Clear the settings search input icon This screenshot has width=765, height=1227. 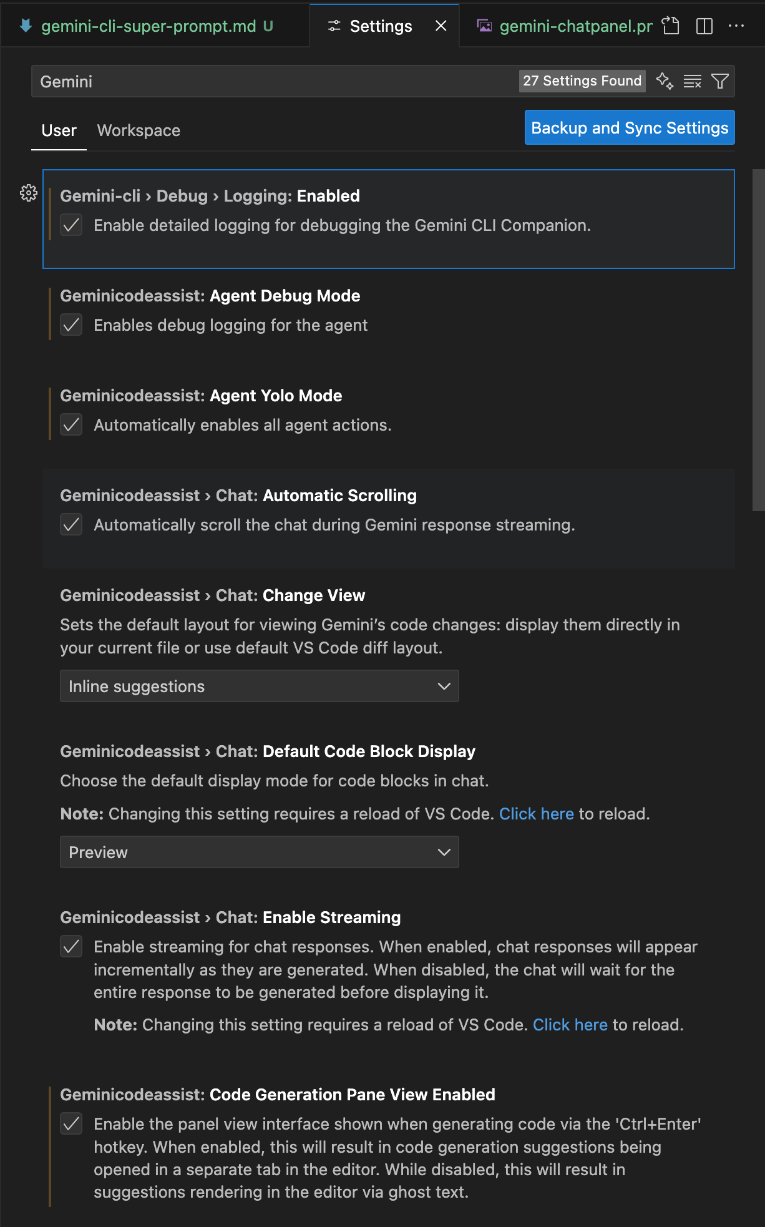point(693,81)
